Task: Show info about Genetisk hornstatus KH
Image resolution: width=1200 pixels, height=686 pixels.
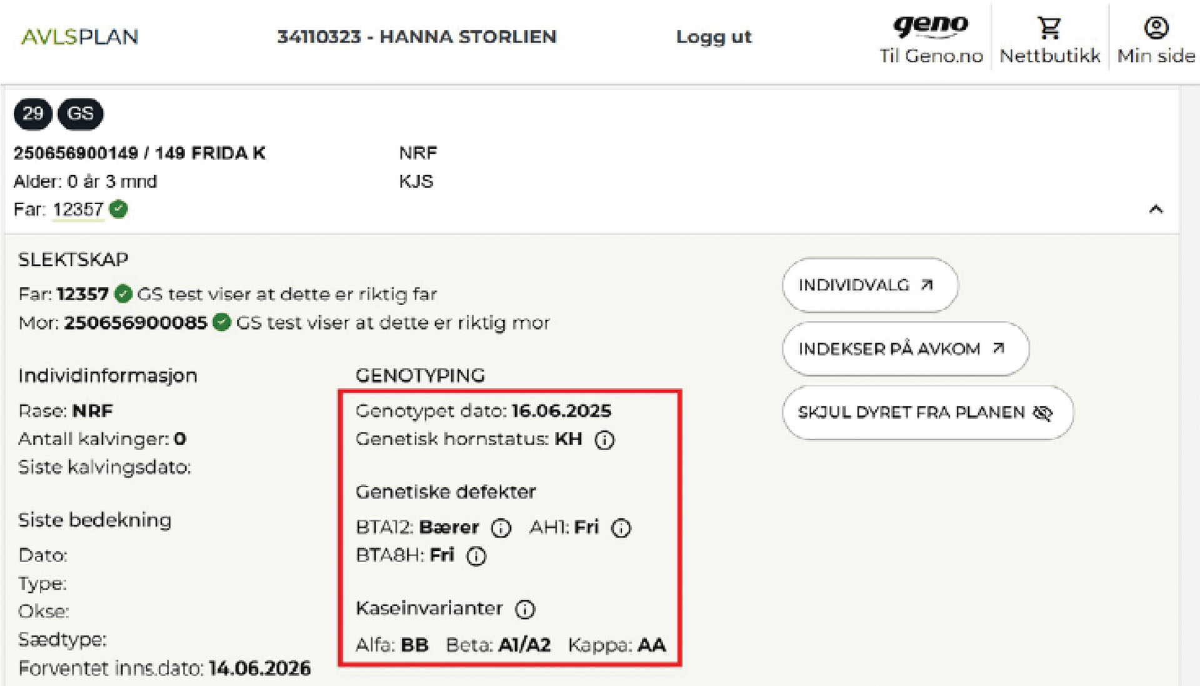Action: click(604, 440)
